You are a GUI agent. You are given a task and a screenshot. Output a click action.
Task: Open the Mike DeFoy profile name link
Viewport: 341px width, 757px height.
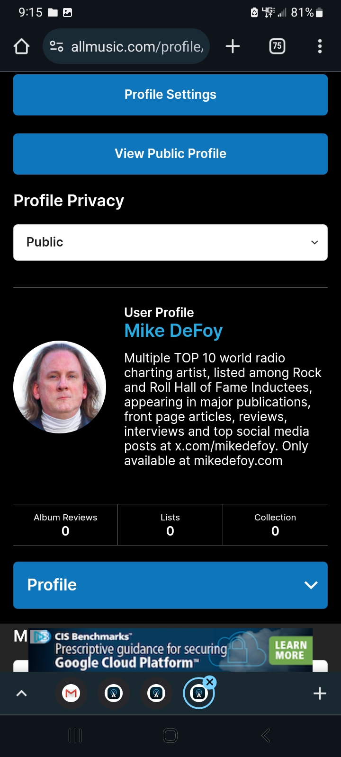pos(173,331)
